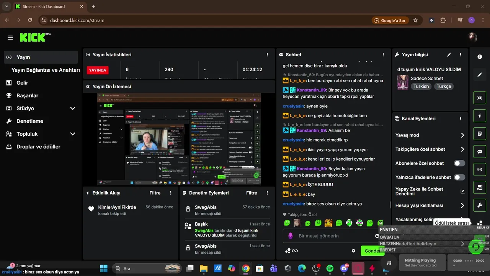Open the Chrome extensions puzzle icon

point(443,20)
